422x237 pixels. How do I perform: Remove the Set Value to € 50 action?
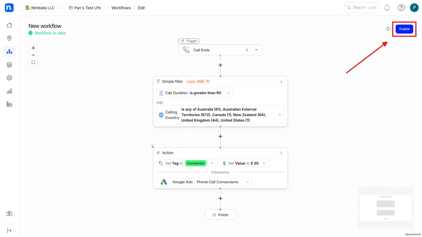point(264,163)
